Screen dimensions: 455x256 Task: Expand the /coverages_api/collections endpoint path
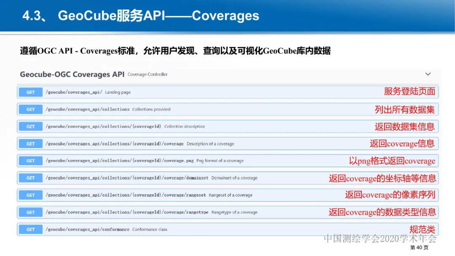(87, 109)
